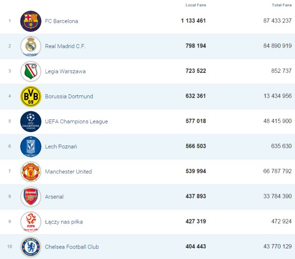Open the Manchester United name link
The width and height of the screenshot is (295, 259).
point(68,172)
